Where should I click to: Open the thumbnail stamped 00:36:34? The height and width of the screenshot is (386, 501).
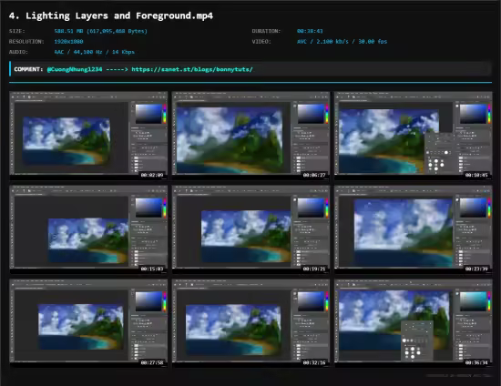414,323
